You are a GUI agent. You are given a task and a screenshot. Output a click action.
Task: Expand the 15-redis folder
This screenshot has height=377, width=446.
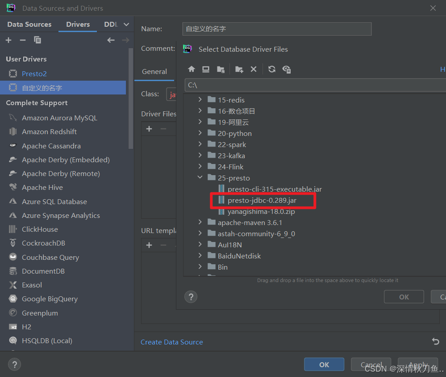[200, 99]
